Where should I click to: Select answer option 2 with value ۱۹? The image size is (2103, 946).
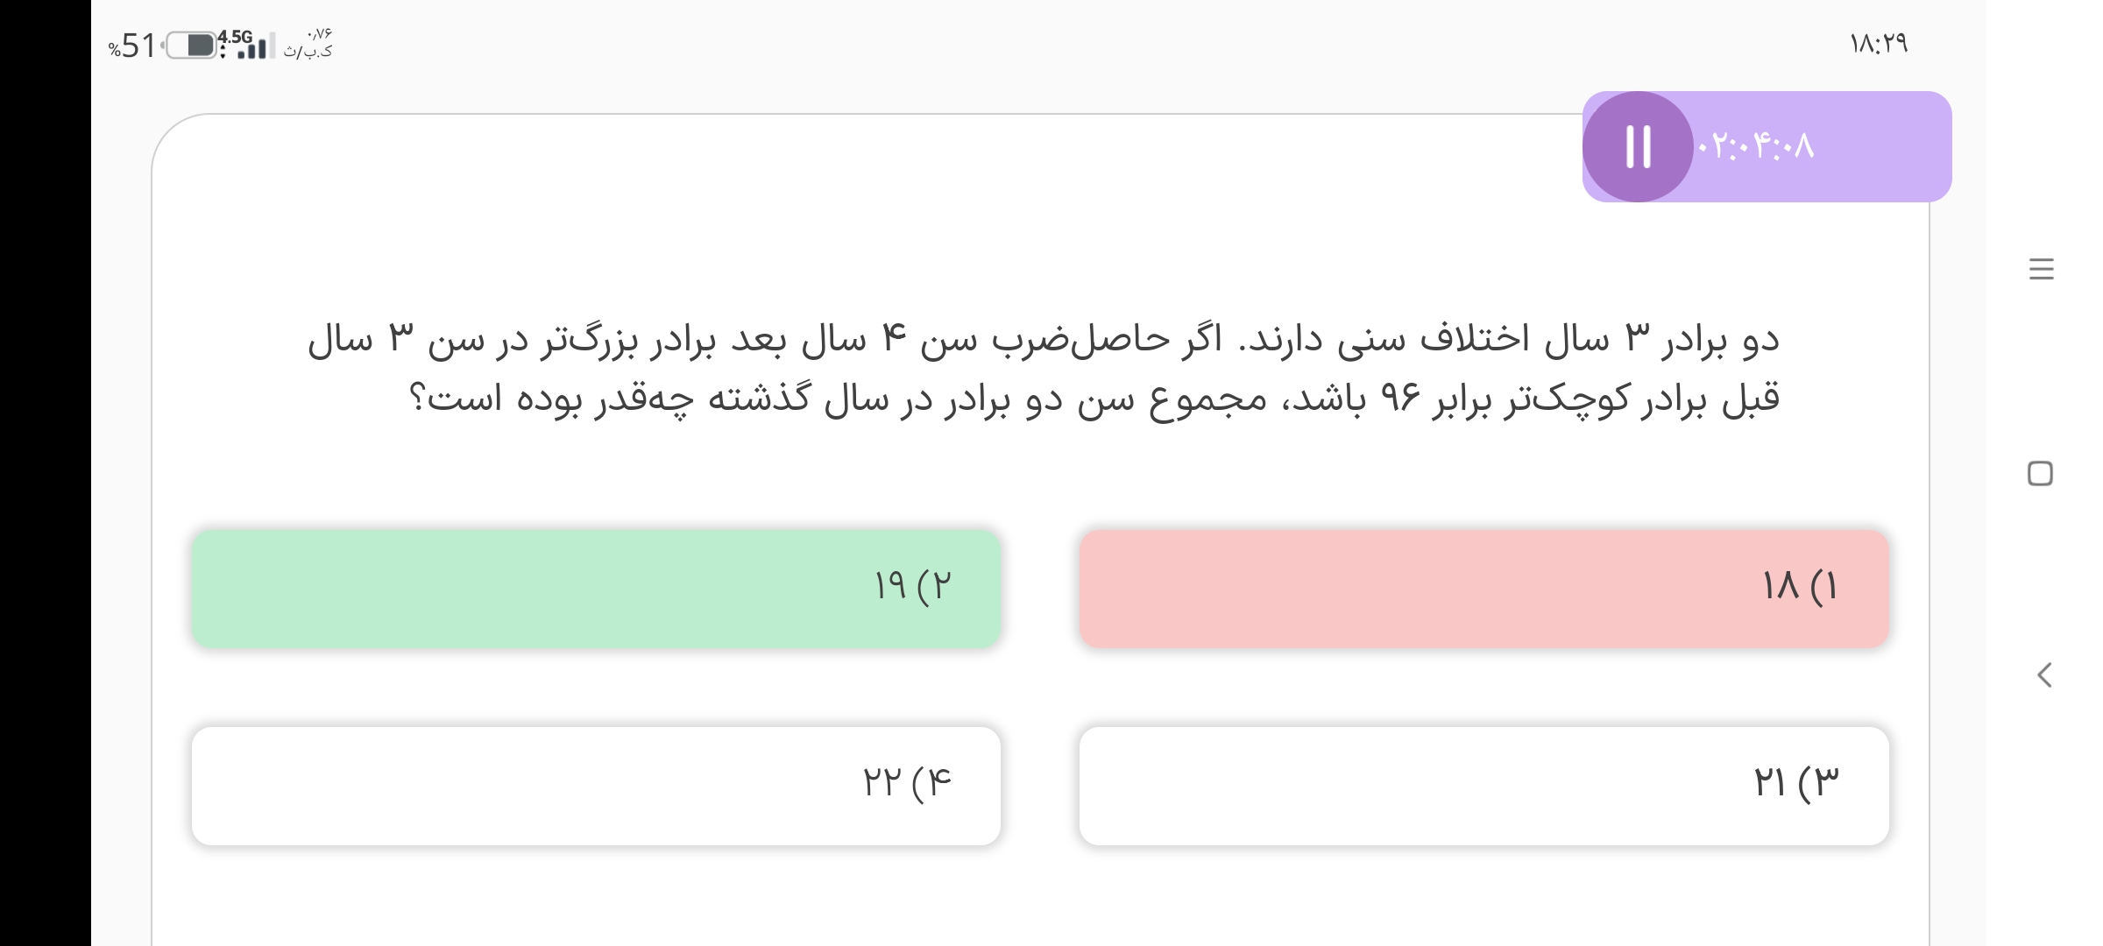(596, 588)
